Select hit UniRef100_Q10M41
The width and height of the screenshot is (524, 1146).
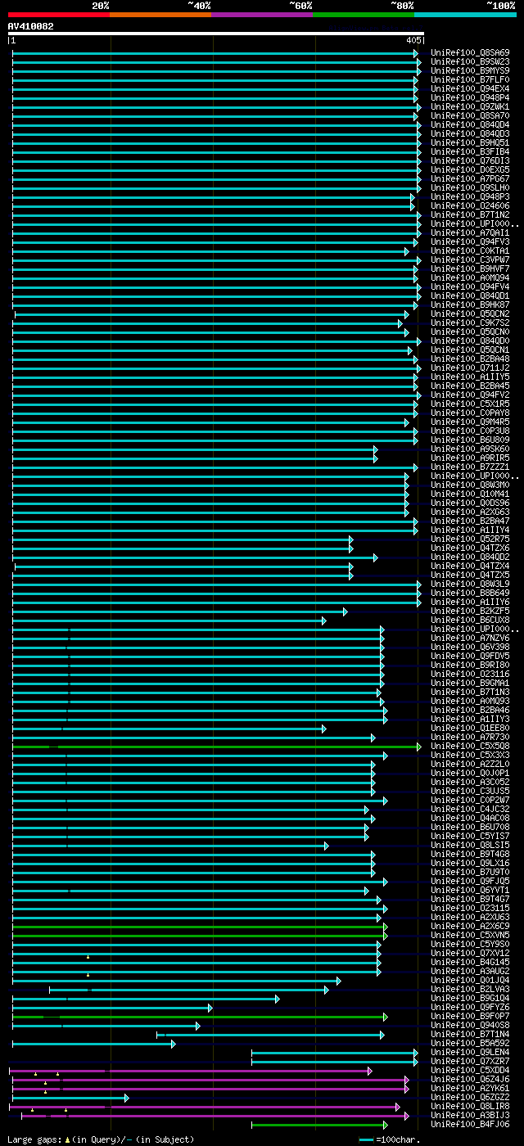coord(470,494)
